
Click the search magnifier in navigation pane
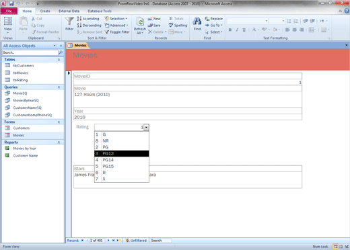pos(61,52)
